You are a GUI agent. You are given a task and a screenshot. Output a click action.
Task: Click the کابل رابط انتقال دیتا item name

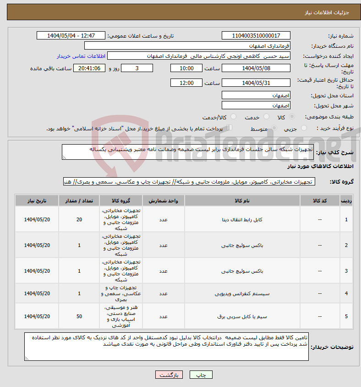coord(242,219)
